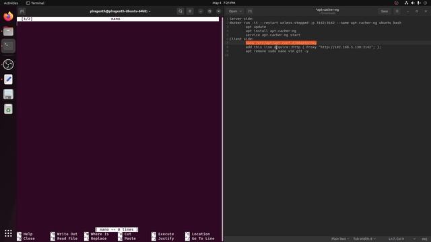Click the Save button in Text Editor

(385, 11)
